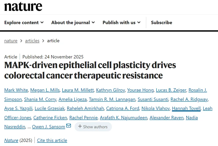Expand the Explore content menu
This screenshot has height=146, width=218.
click(24, 22)
